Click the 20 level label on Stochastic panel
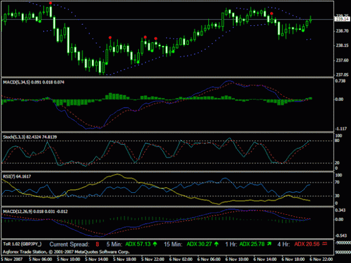The height and width of the screenshot is (263, 351). 337,163
